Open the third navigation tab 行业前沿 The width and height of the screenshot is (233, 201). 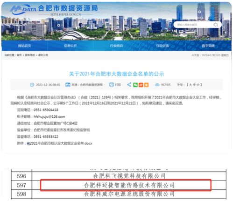(116, 46)
